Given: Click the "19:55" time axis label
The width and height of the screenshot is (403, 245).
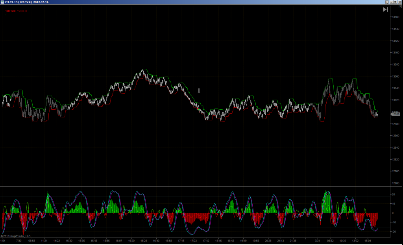Looking at the screenshot, I should point(256,241).
